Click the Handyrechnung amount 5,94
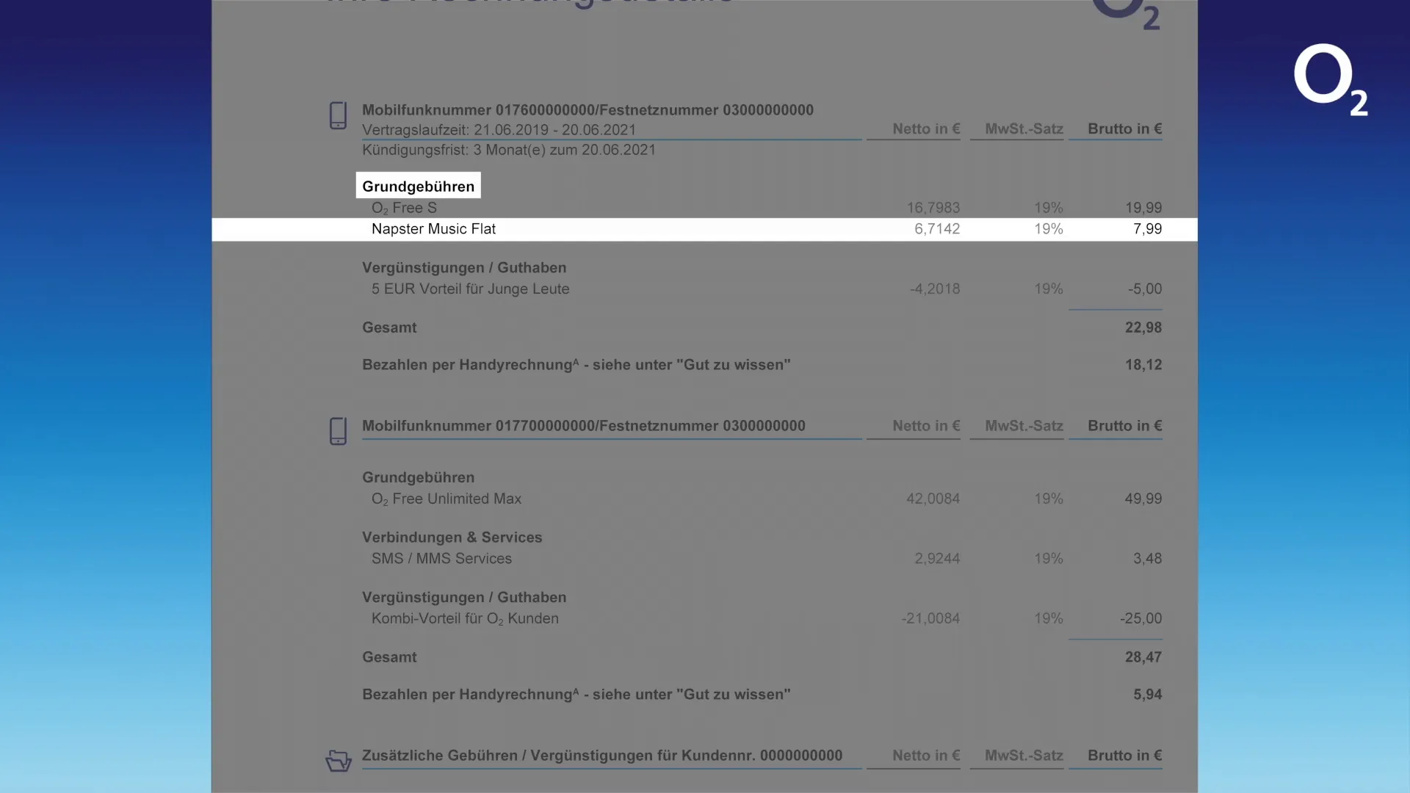The width and height of the screenshot is (1410, 793). [x=1147, y=695]
